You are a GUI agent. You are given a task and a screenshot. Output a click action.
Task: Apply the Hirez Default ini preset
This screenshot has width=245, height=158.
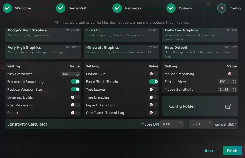coord(200,51)
